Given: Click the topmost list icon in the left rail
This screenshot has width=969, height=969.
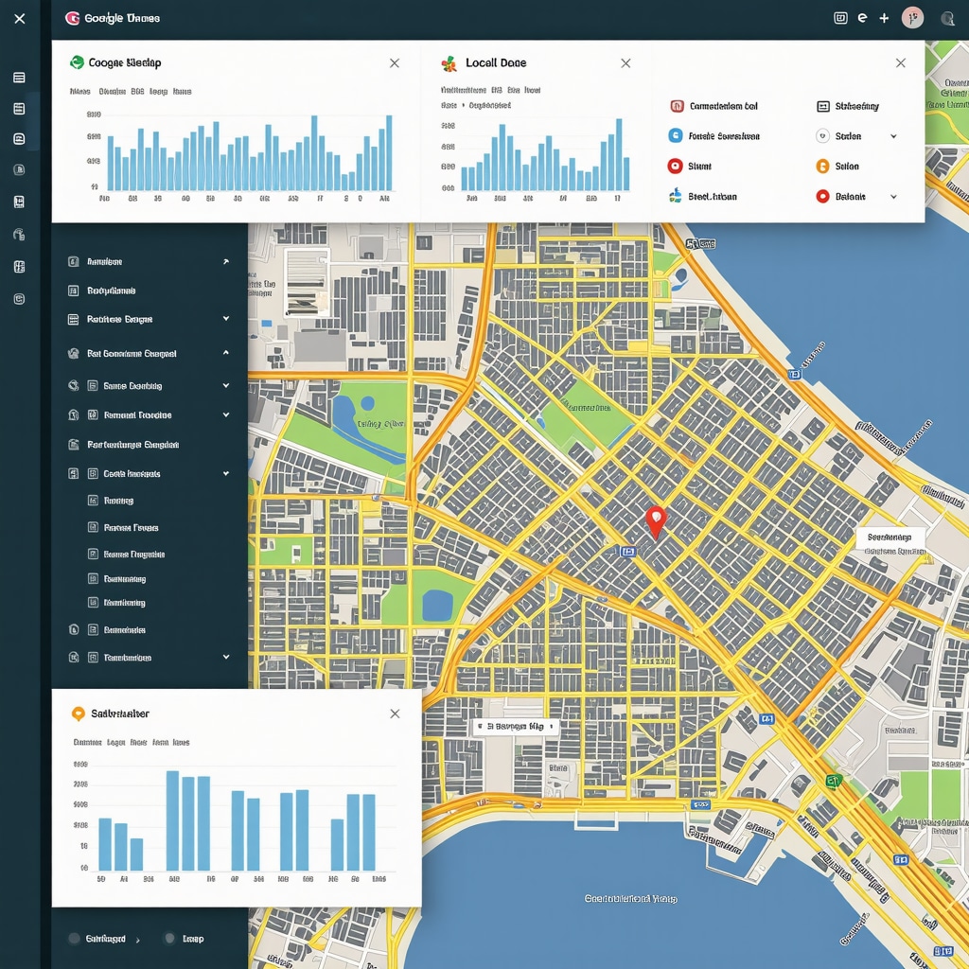Looking at the screenshot, I should pyautogui.click(x=19, y=78).
